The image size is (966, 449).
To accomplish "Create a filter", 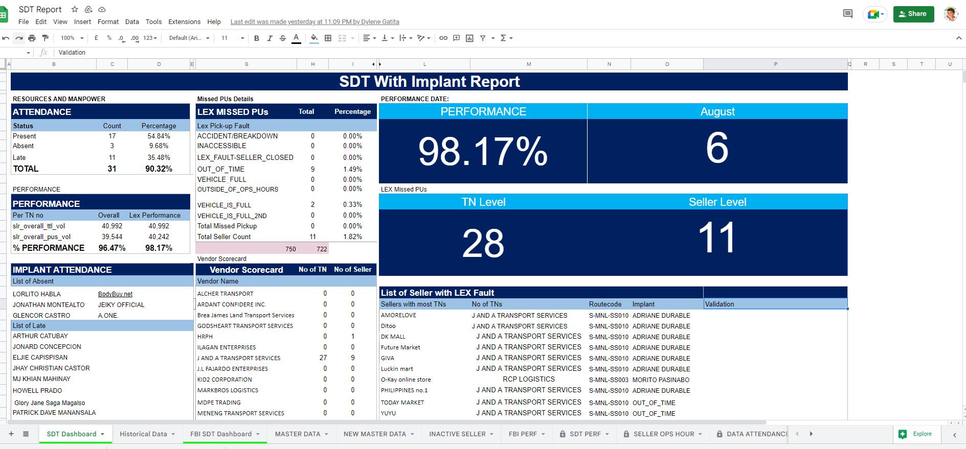I will [x=483, y=38].
